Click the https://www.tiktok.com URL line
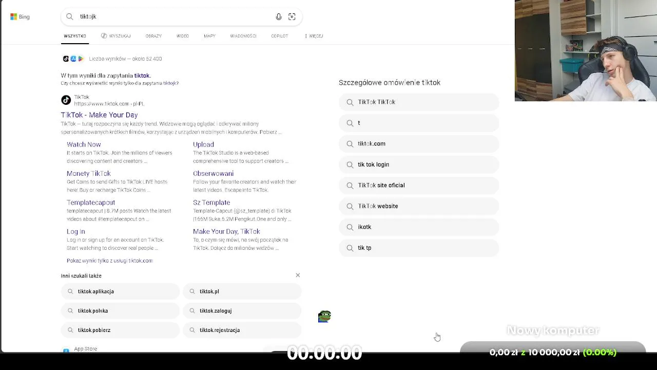The height and width of the screenshot is (370, 657). point(109,104)
